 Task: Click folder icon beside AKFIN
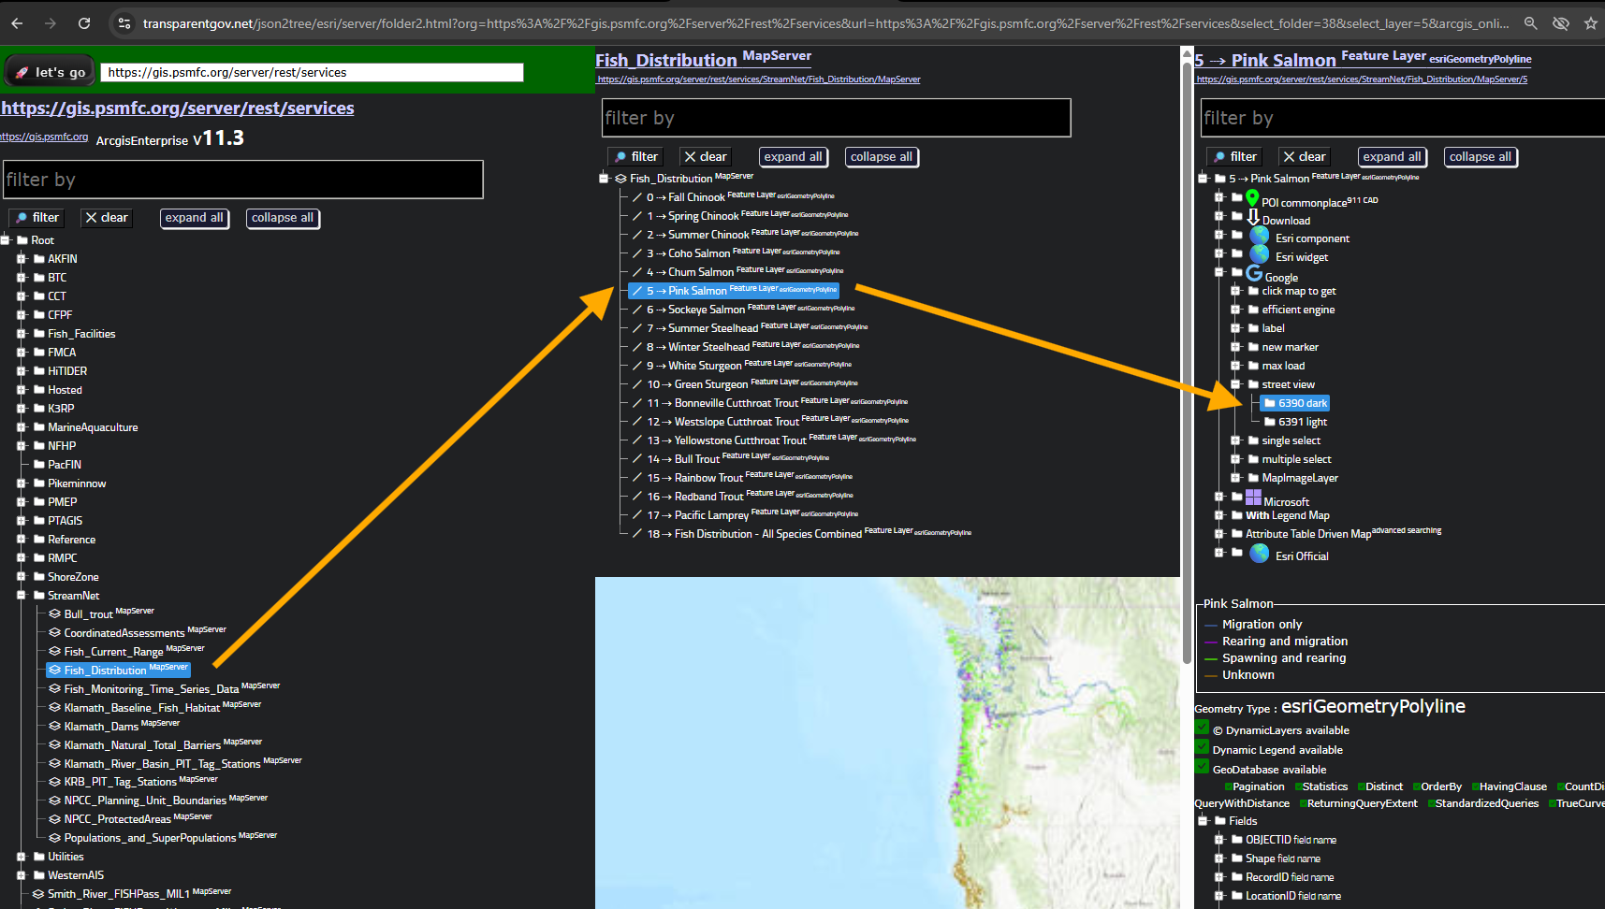(x=39, y=259)
